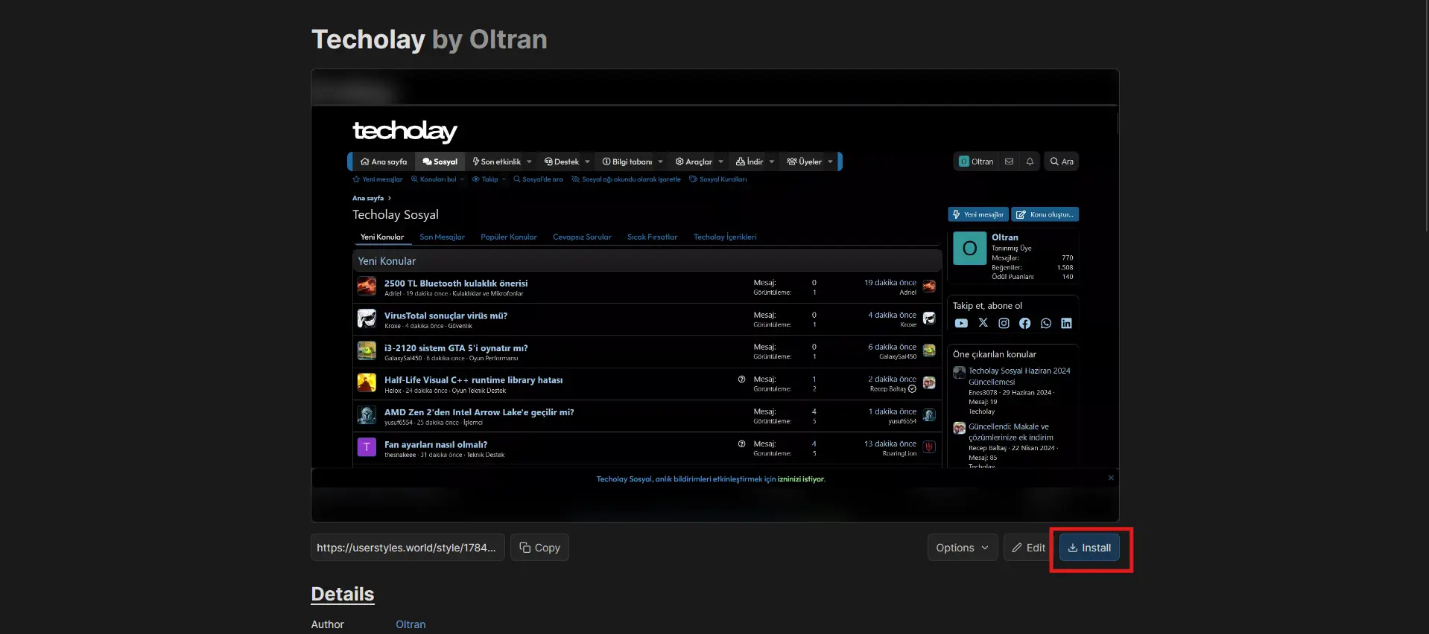This screenshot has width=1429, height=634.
Task: Click the Facebook icon under Takip et
Action: click(1025, 323)
